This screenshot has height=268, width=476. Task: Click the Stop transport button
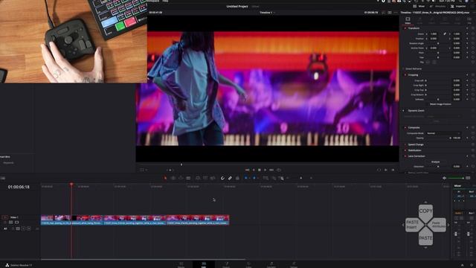[260, 170]
